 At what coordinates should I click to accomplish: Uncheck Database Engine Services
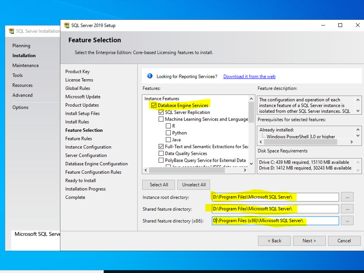point(154,105)
